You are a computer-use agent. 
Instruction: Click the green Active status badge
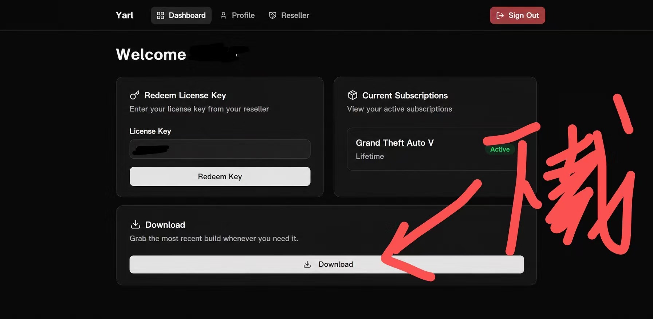[500, 149]
